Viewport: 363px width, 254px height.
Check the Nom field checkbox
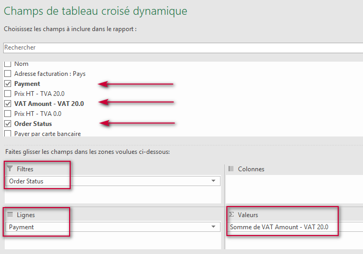(8, 64)
